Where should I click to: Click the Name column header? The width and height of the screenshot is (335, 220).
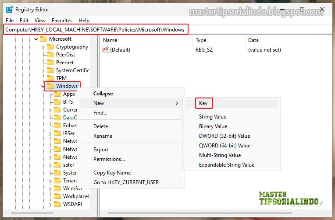tap(147, 40)
